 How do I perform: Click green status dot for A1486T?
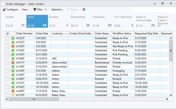[13, 58]
